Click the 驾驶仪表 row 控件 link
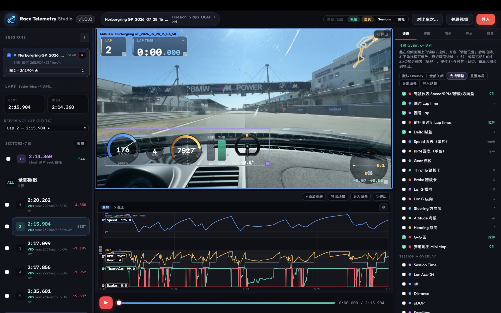Viewport: 501px width, 313px height. (x=491, y=94)
